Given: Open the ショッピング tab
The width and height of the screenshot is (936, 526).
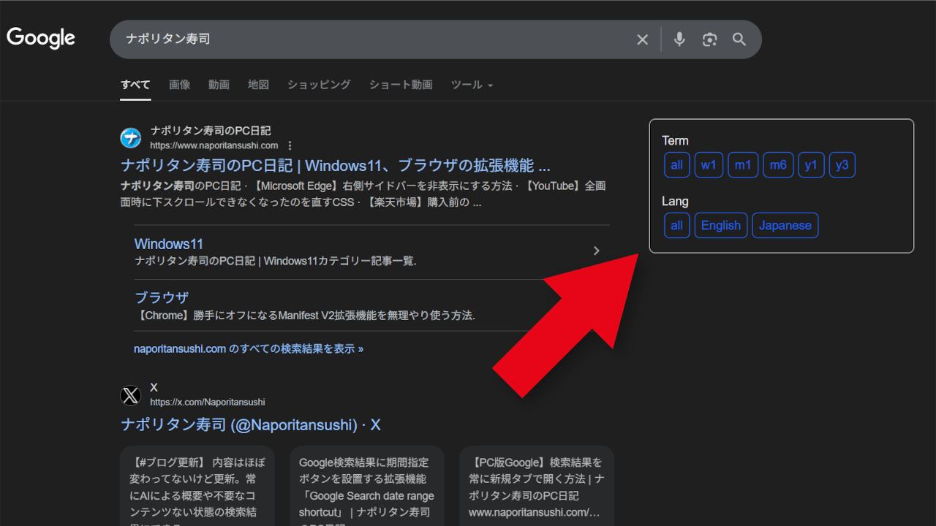Looking at the screenshot, I should pos(319,85).
